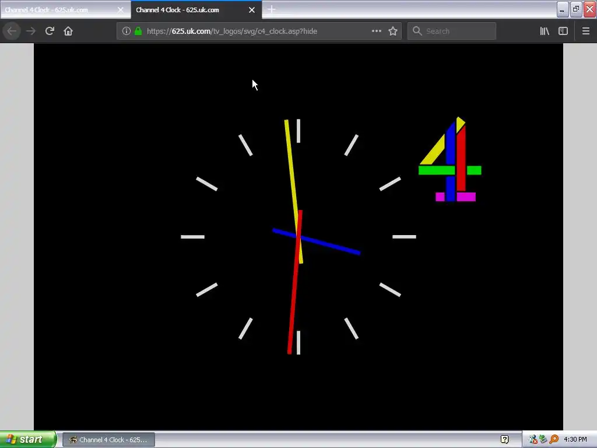Minimize the browser window
Image resolution: width=597 pixels, height=448 pixels.
click(563, 9)
